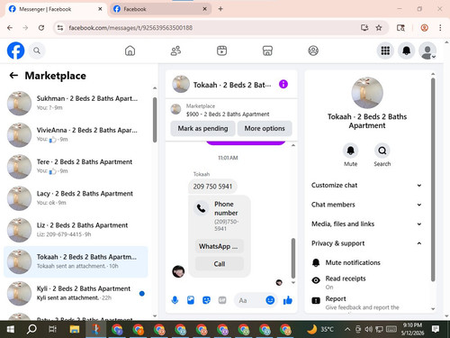Open Tere conversation

coord(76,167)
